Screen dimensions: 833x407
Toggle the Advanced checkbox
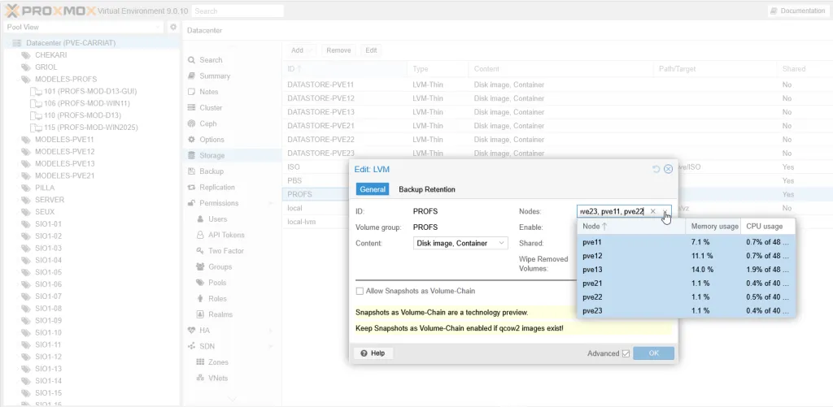(x=626, y=353)
